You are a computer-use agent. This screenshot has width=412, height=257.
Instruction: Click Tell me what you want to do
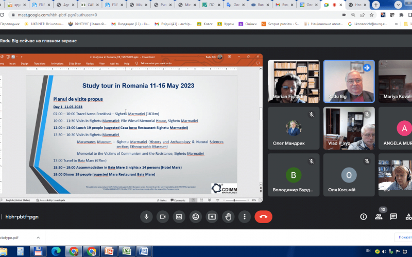[x=153, y=63]
